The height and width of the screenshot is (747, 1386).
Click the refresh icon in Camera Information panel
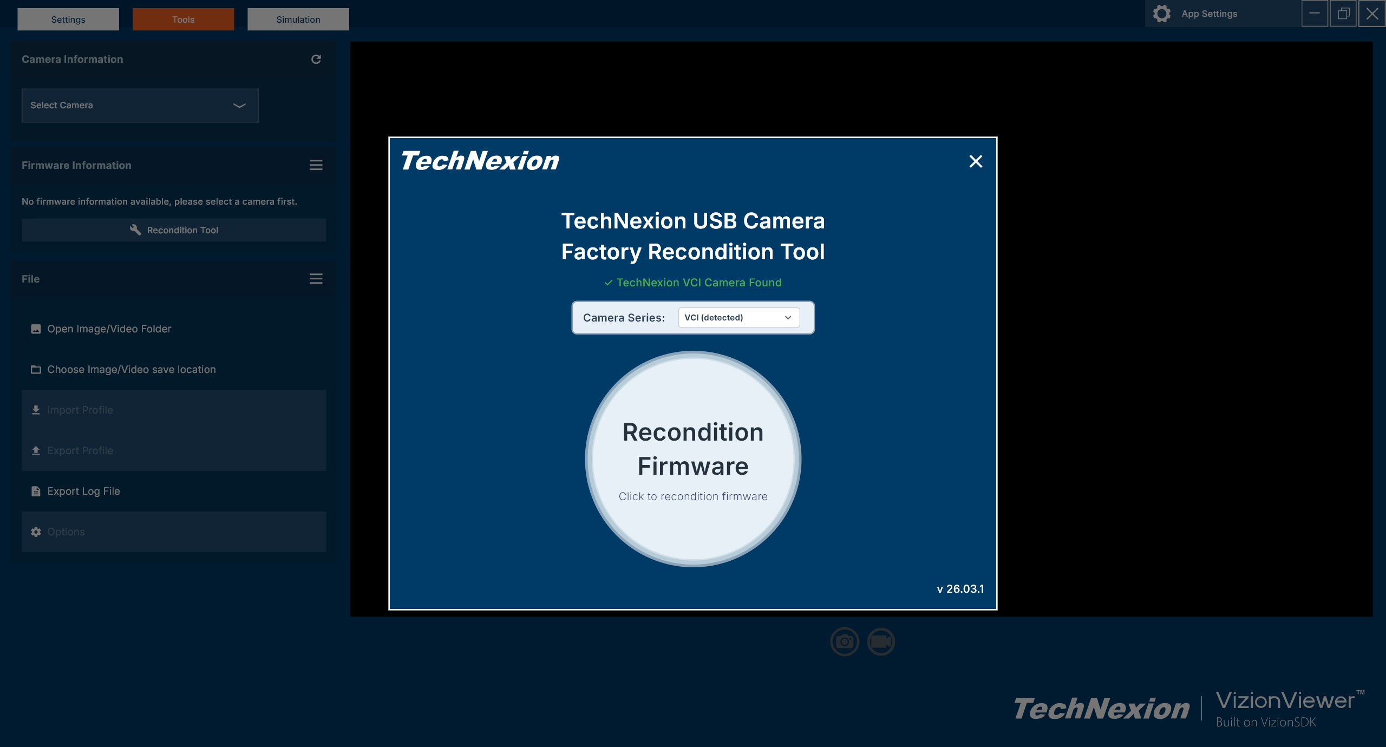(x=317, y=59)
